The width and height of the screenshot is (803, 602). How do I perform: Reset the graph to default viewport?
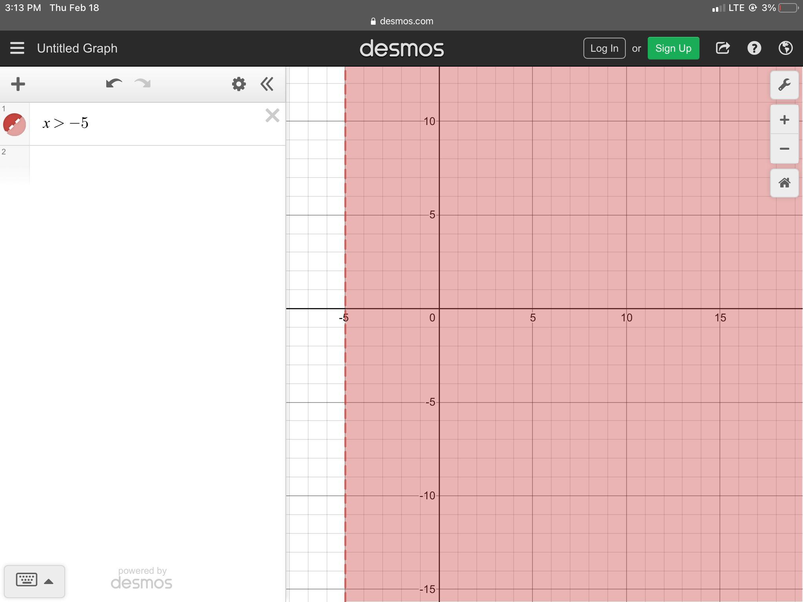click(784, 183)
